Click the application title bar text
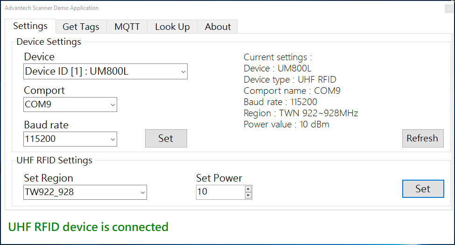Screen dimensions: 455x245 pos(51,8)
